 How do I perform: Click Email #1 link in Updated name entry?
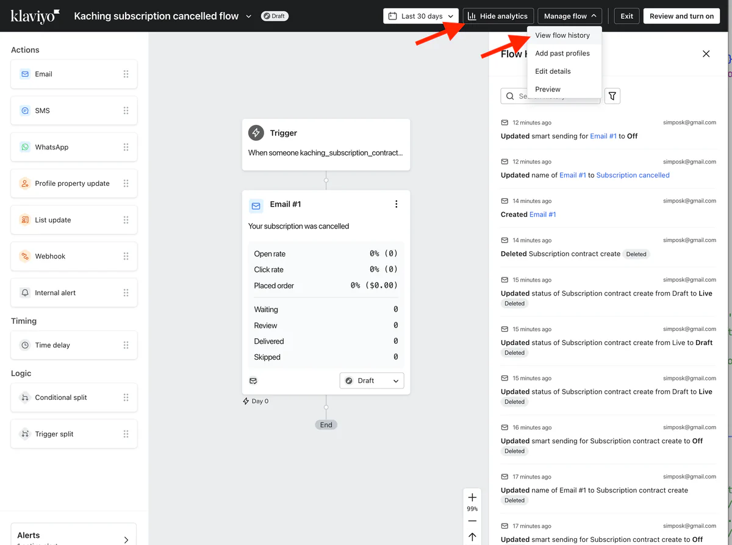click(573, 175)
